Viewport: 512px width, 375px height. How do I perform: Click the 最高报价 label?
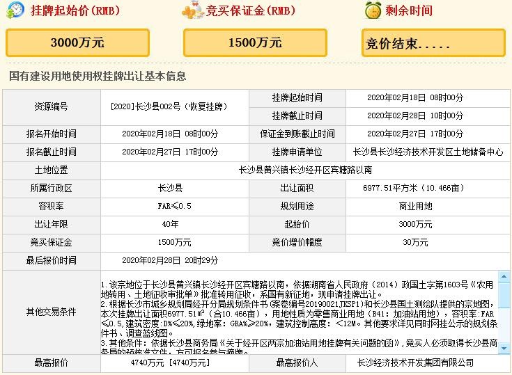point(52,362)
